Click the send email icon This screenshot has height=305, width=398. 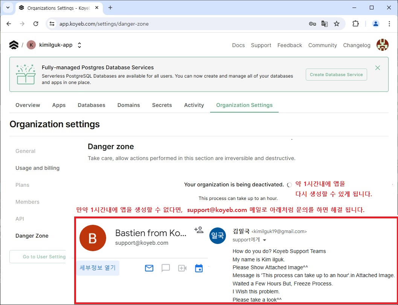click(149, 268)
